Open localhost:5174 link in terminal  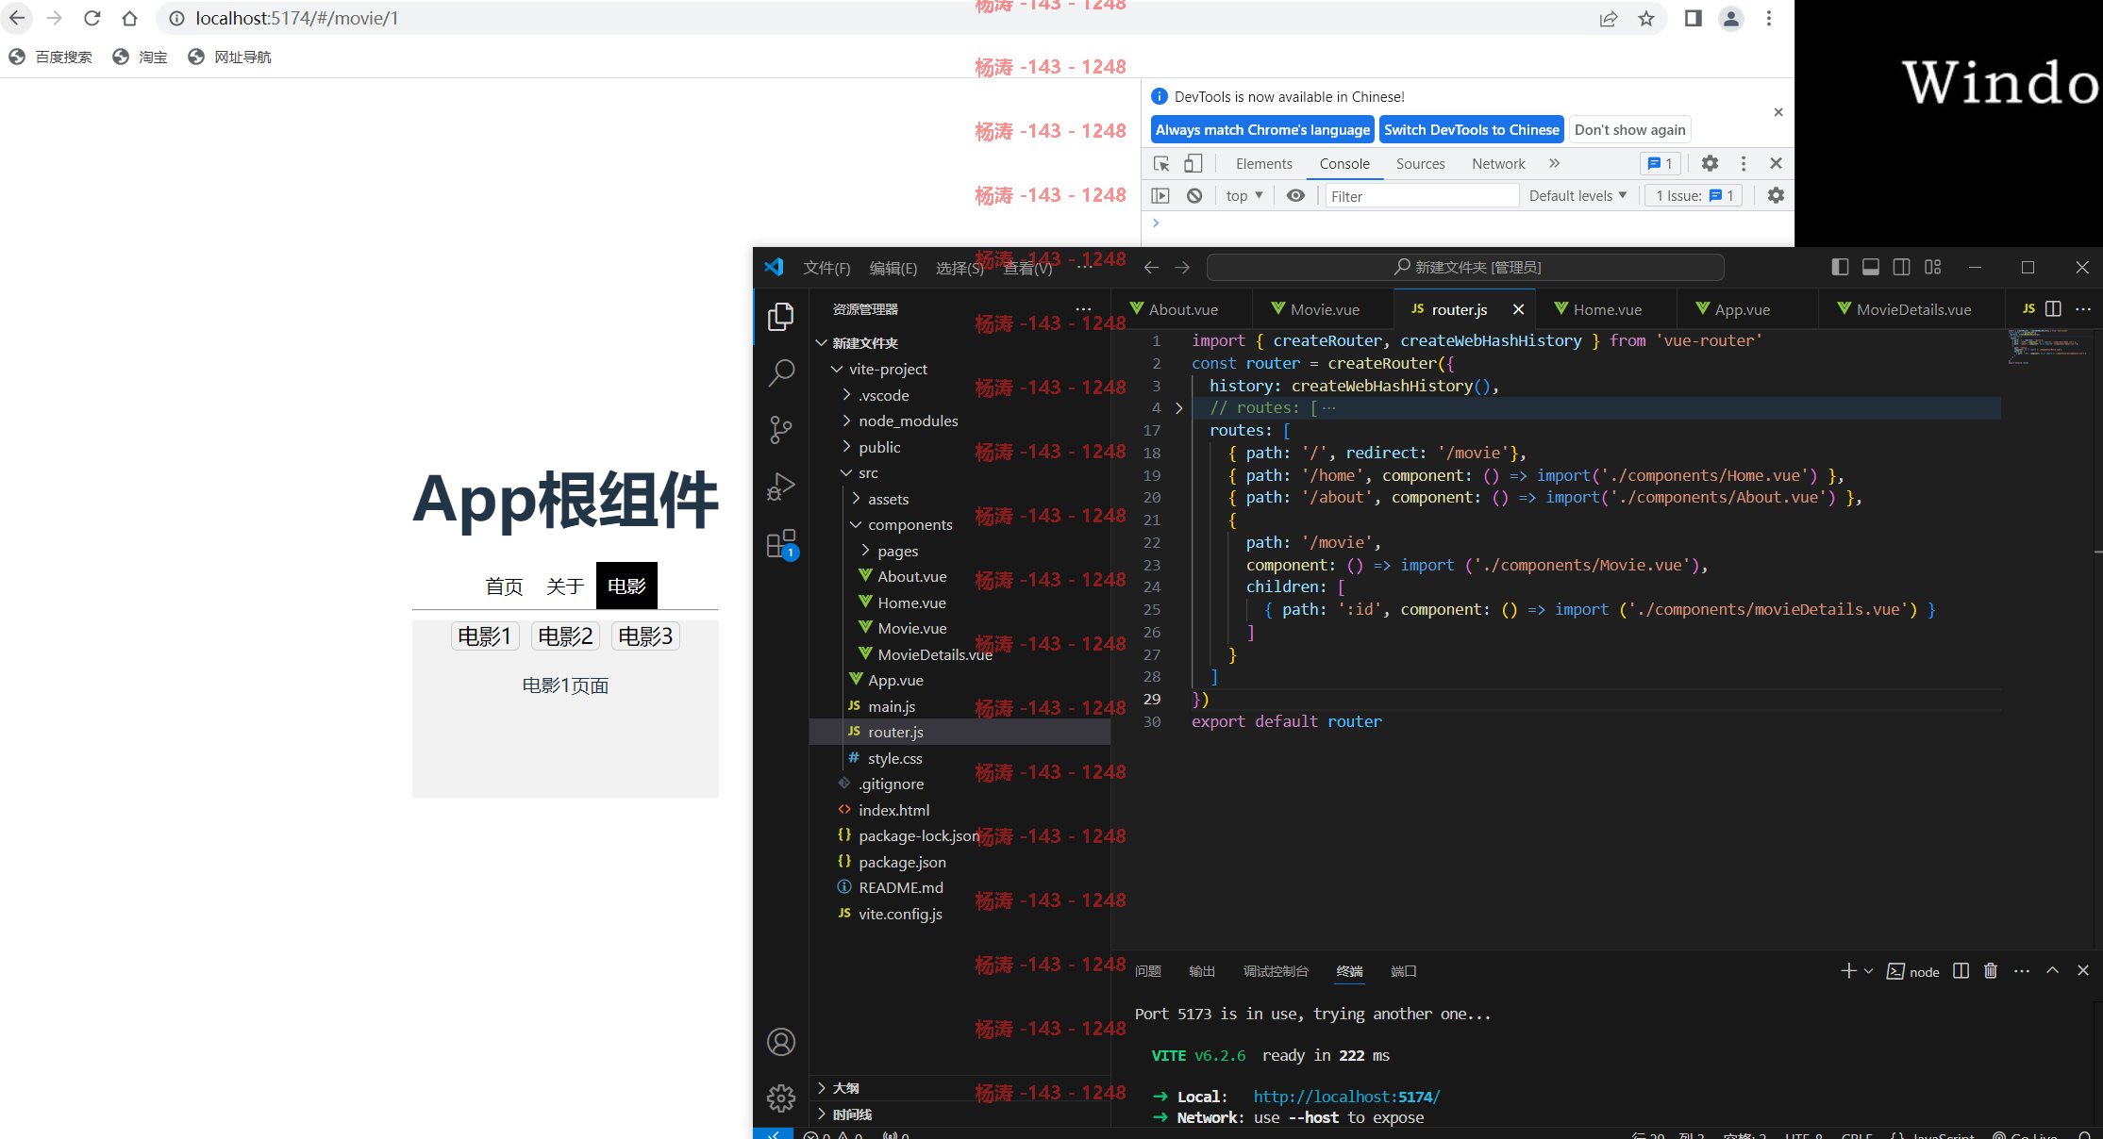point(1346,1097)
